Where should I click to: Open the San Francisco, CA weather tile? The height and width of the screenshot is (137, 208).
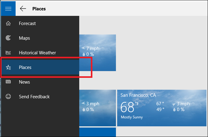coord(162,108)
